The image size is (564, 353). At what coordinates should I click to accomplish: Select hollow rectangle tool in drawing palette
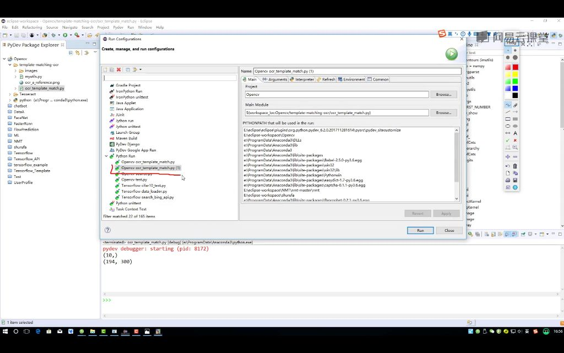507,119
